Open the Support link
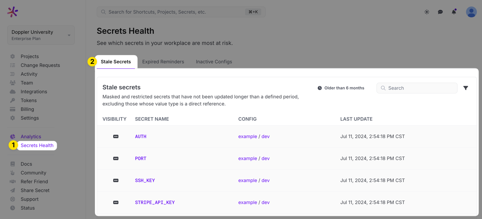This screenshot has height=219, width=482. point(29,199)
